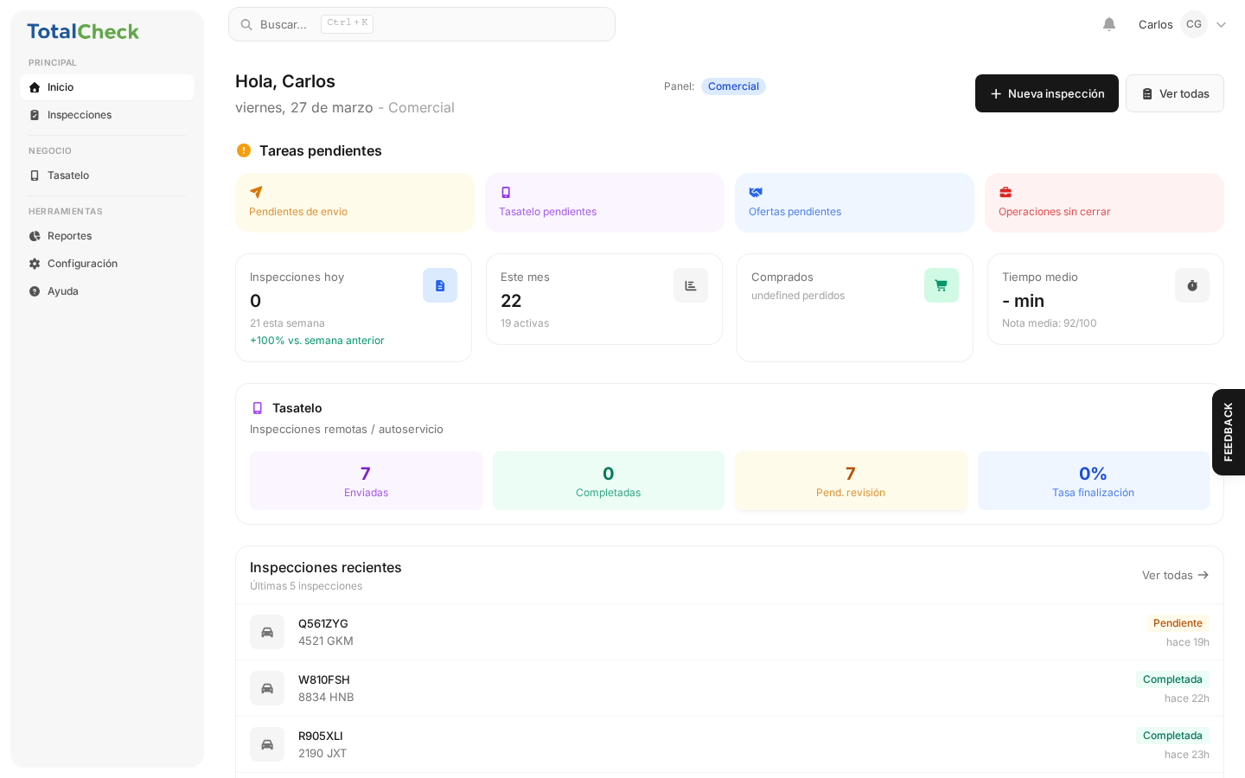Open Inspecciones in the sidebar
The image size is (1245, 778).
point(80,115)
